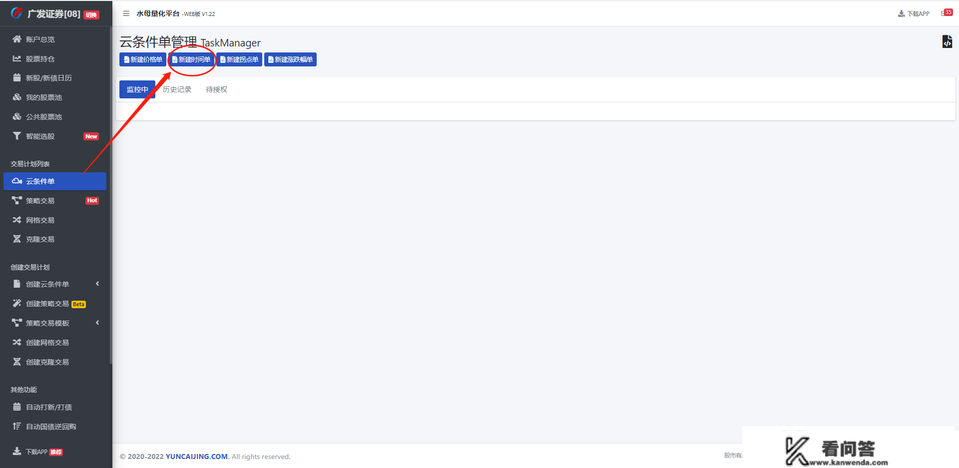
Task: Click the yellow Beta badge
Action: pyautogui.click(x=79, y=304)
